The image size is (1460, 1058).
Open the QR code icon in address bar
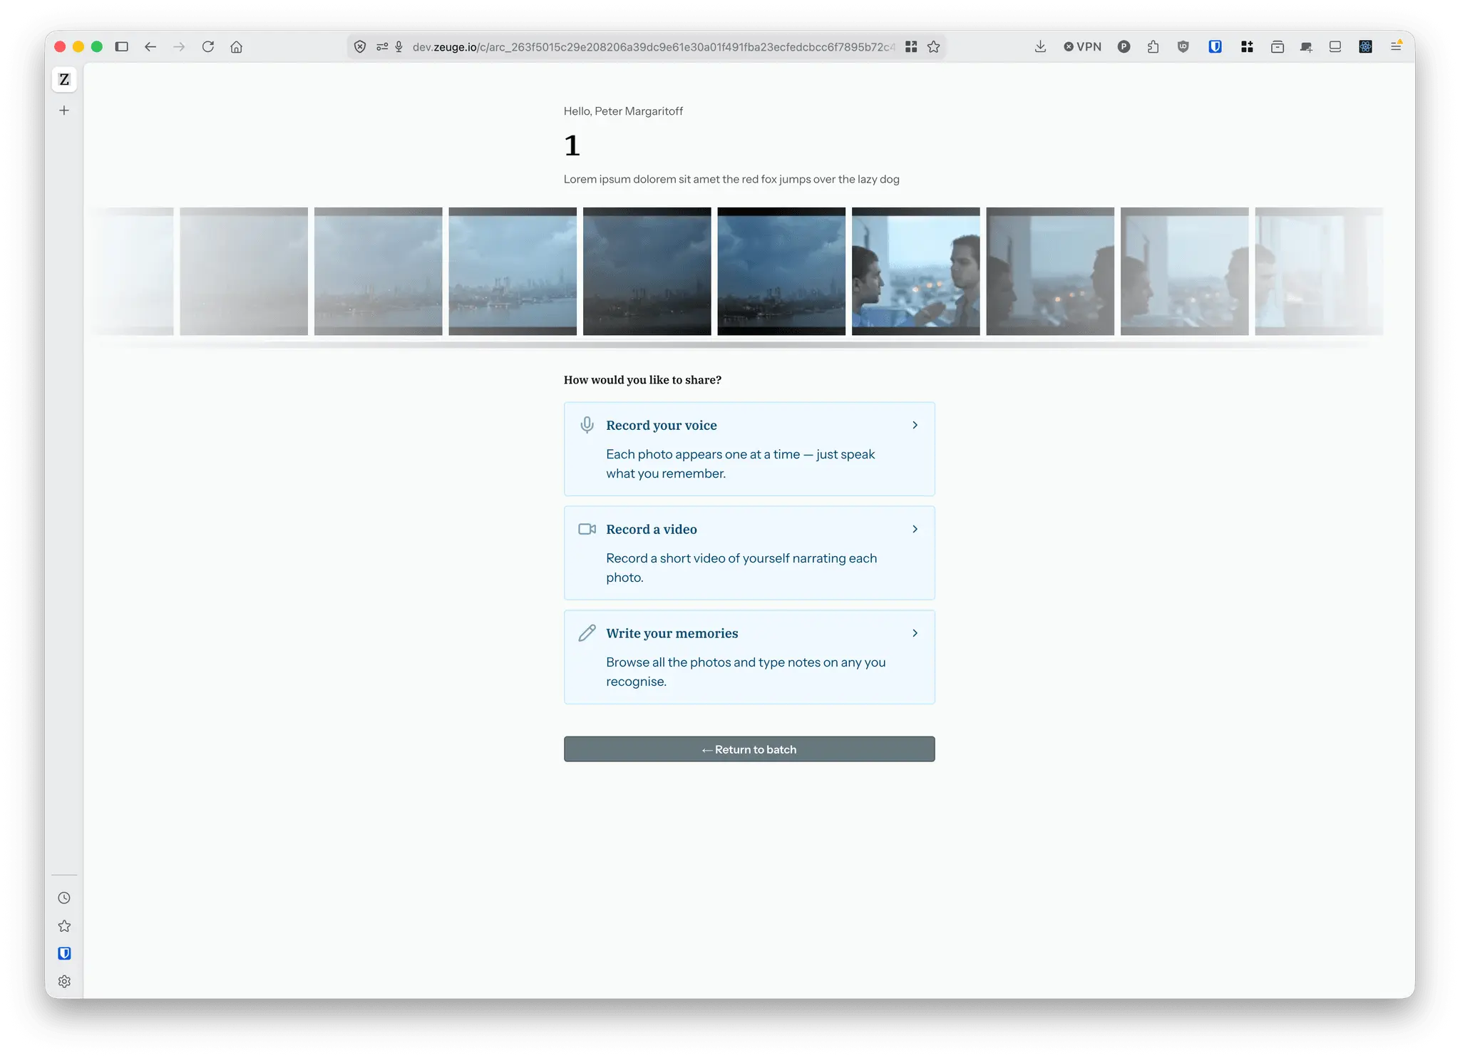pyautogui.click(x=911, y=47)
